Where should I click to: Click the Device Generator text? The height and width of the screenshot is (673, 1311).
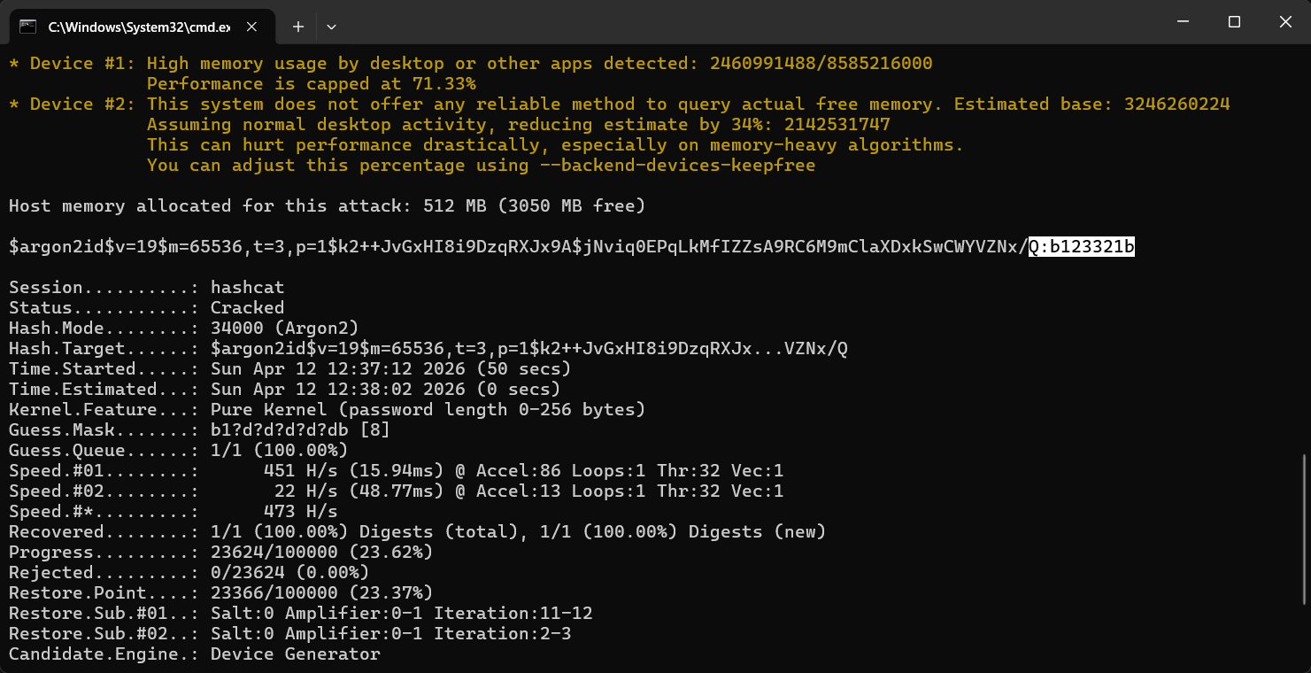tap(295, 654)
